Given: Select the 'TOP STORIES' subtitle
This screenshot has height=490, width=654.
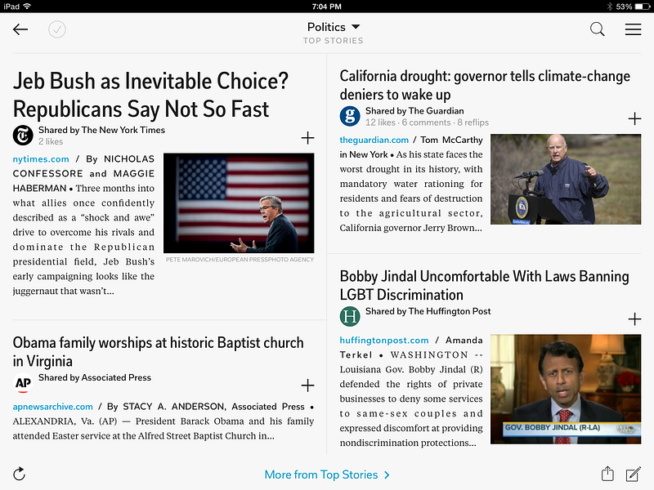Looking at the screenshot, I should [333, 40].
